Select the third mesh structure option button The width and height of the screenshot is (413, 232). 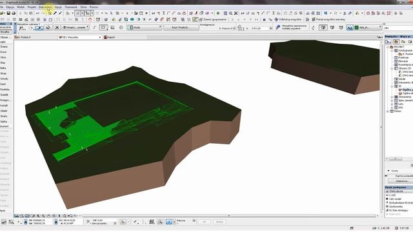pos(341,27)
